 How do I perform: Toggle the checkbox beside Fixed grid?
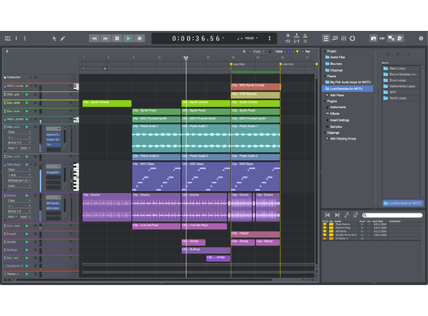[250, 51]
